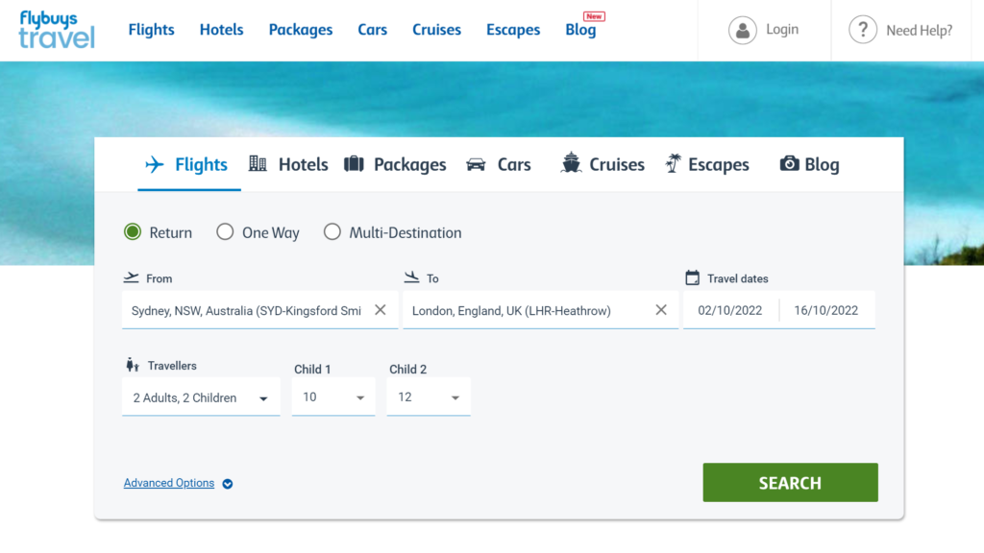Select the One Way trip option
Screen dimensions: 984x553
[x=225, y=231]
